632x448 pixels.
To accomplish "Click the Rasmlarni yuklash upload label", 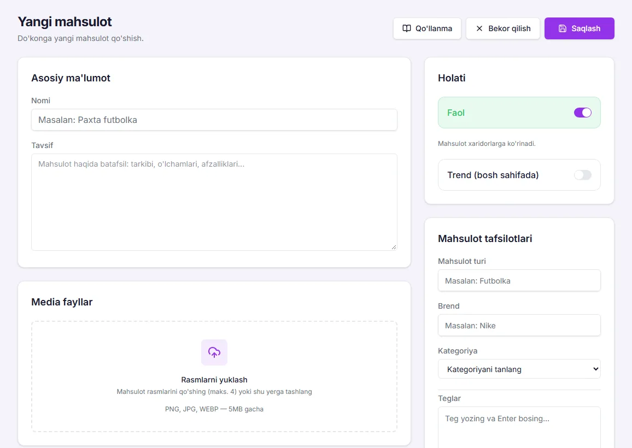I will pos(214,380).
